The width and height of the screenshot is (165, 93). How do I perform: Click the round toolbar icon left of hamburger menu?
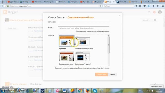(x=158, y=6)
